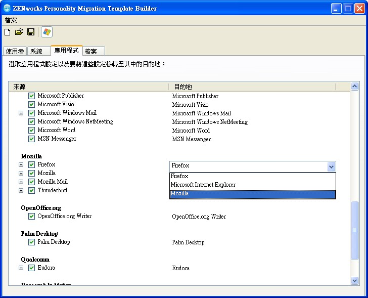
Task: Click the Microsoft Windows Mail destination entry
Action: click(201, 113)
